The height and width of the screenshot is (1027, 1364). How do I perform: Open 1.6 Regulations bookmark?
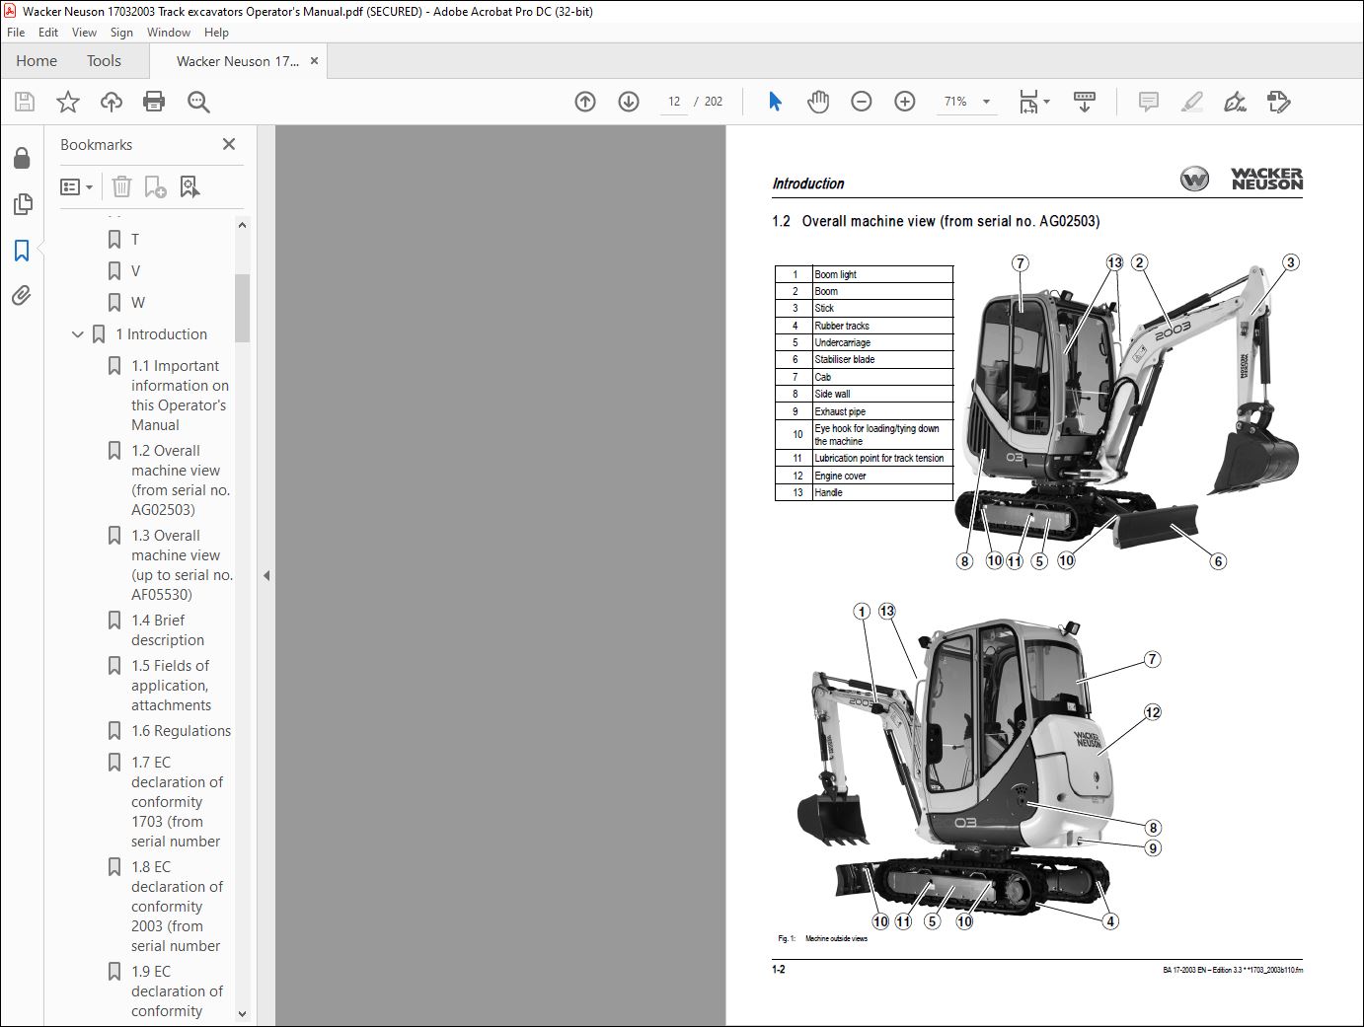pos(181,731)
